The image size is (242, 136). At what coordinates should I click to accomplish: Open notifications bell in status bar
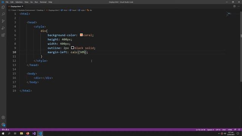239,130
